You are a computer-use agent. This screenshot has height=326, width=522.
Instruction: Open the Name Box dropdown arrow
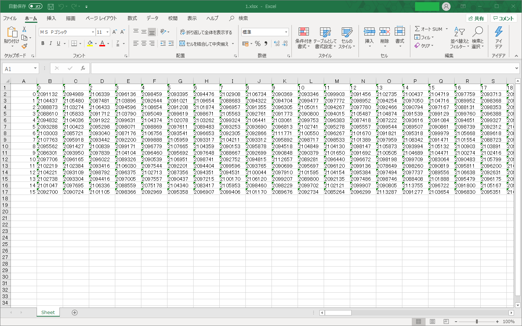coord(35,68)
